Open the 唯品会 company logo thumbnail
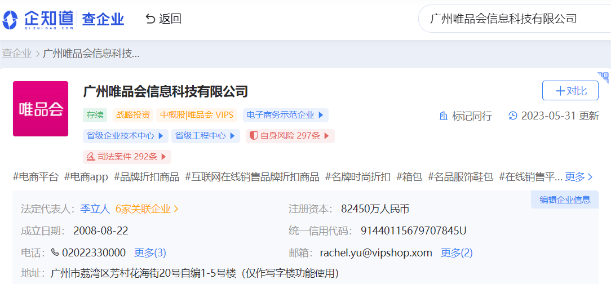 (x=41, y=109)
